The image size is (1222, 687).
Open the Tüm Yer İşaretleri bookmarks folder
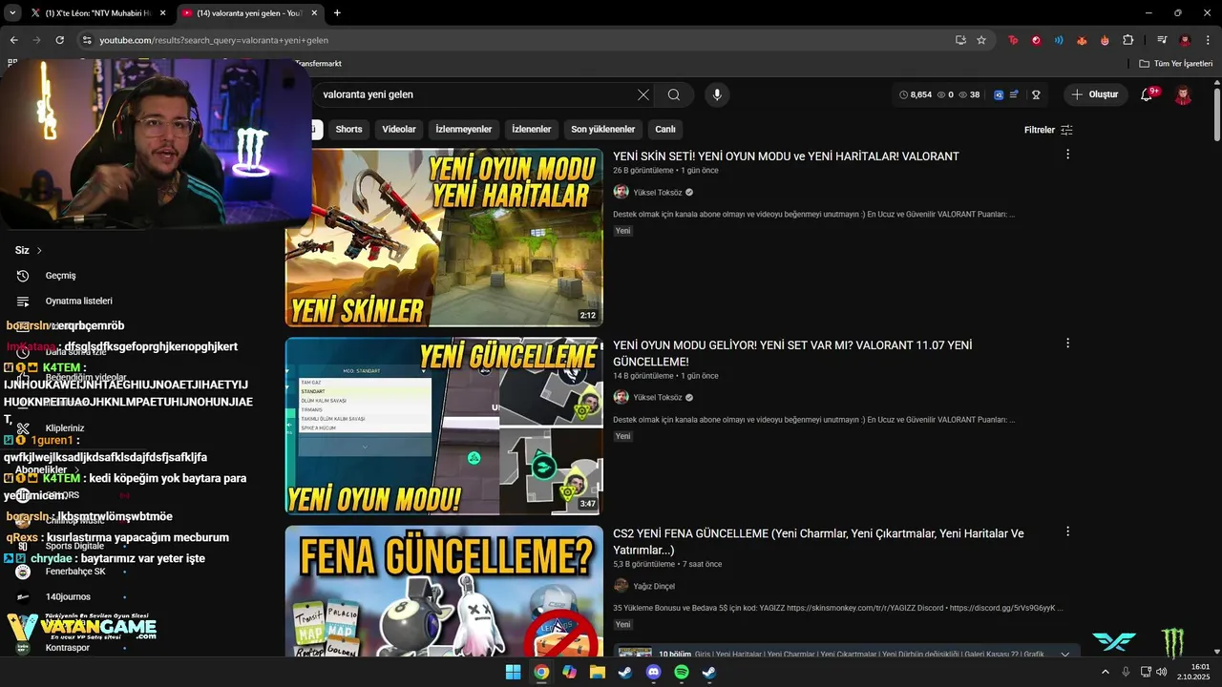coord(1175,64)
